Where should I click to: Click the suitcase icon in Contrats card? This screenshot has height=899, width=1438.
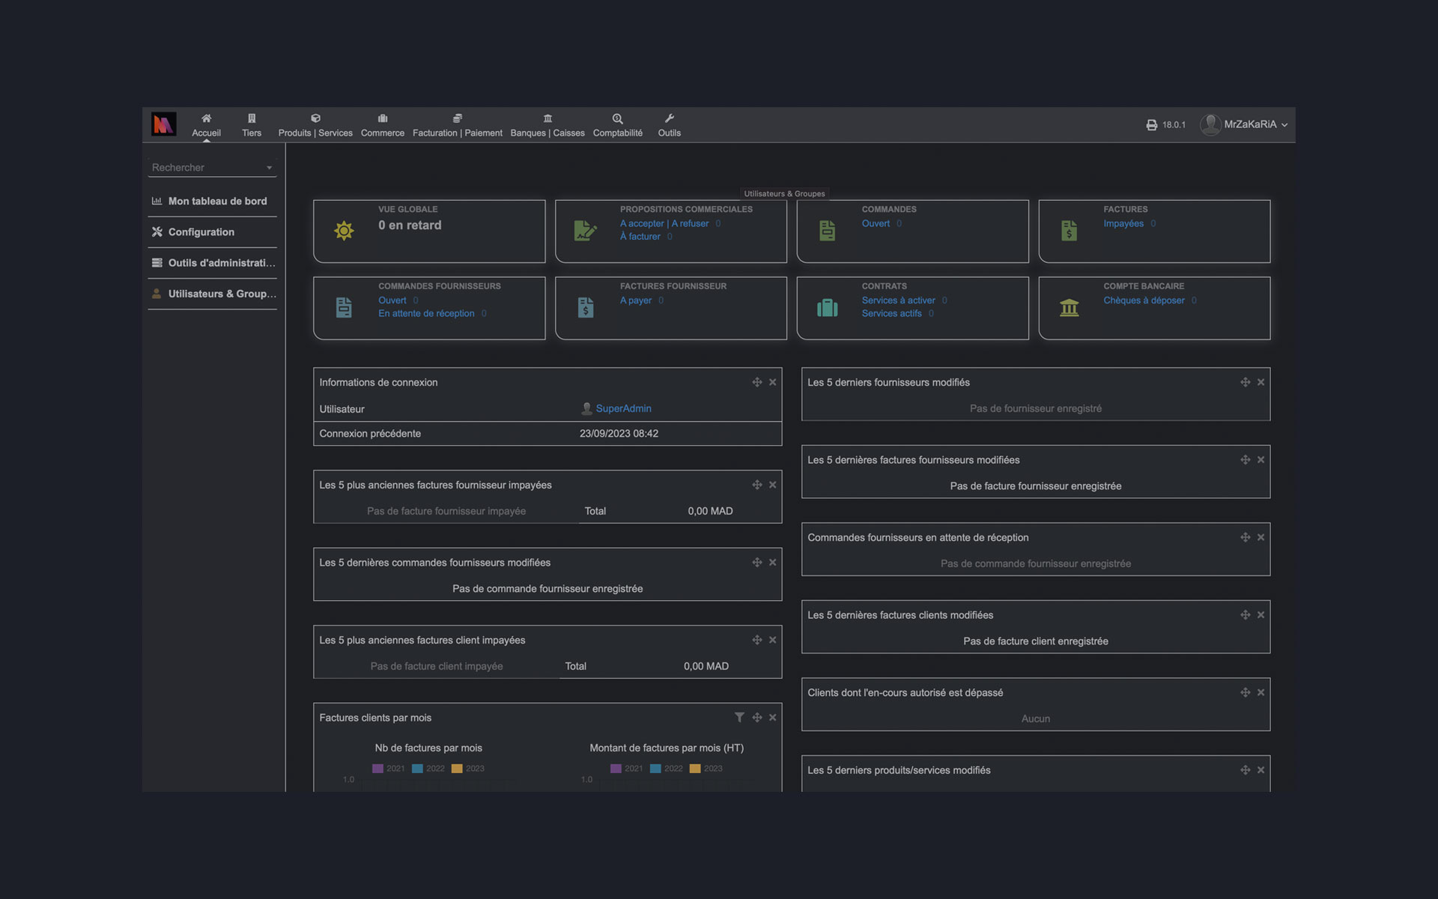[827, 308]
